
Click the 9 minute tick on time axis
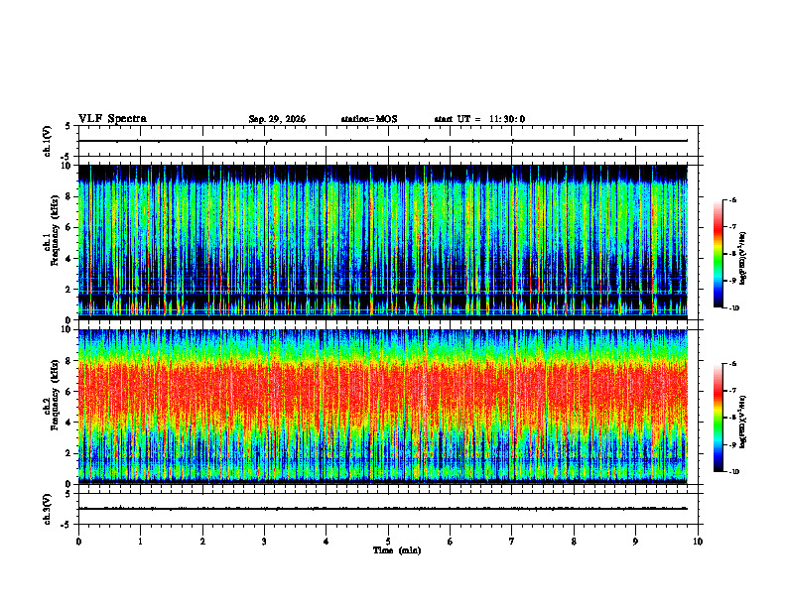tap(635, 542)
